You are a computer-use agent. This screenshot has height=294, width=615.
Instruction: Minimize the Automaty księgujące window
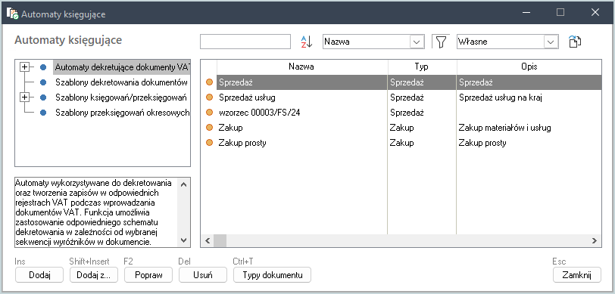(526, 12)
